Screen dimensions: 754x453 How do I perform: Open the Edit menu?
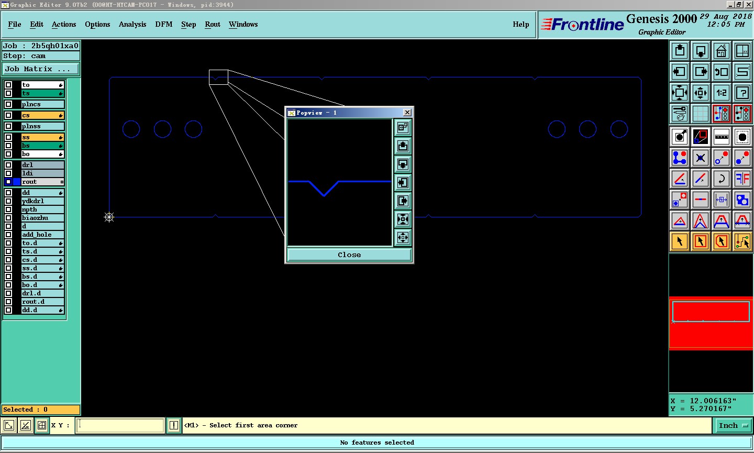(37, 24)
